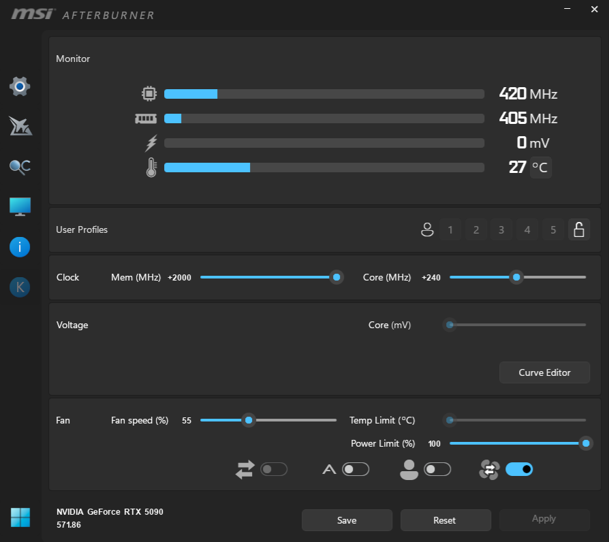Enable the Auto fan toggle beside the A
609x542 pixels.
(x=355, y=469)
